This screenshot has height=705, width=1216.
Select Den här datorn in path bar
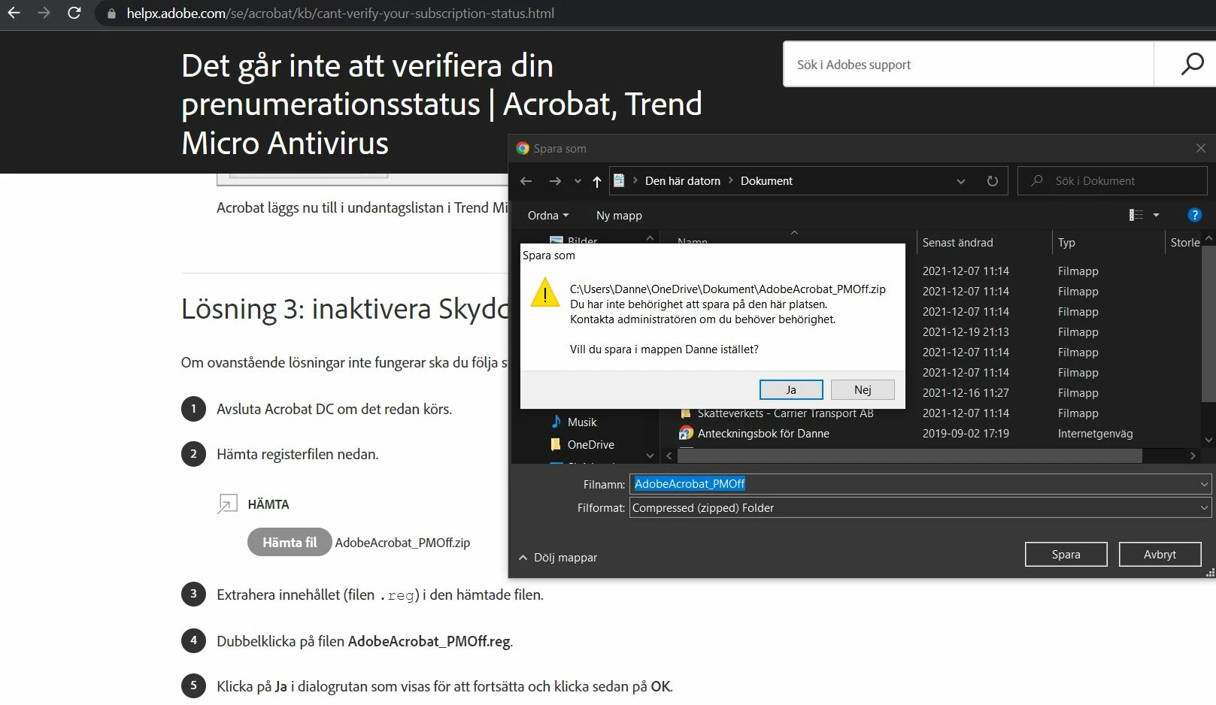point(682,181)
